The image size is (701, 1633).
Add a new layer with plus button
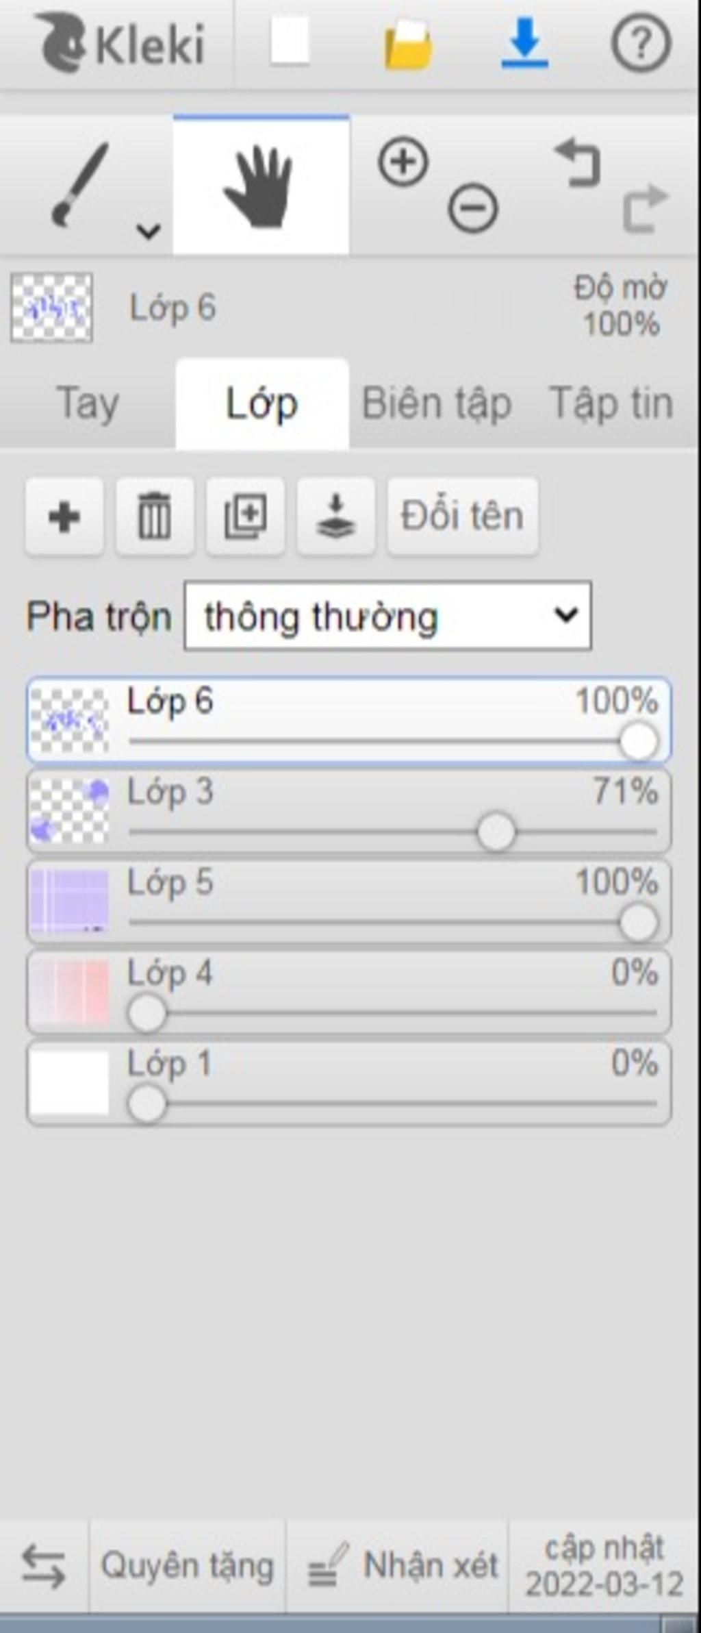pyautogui.click(x=64, y=516)
